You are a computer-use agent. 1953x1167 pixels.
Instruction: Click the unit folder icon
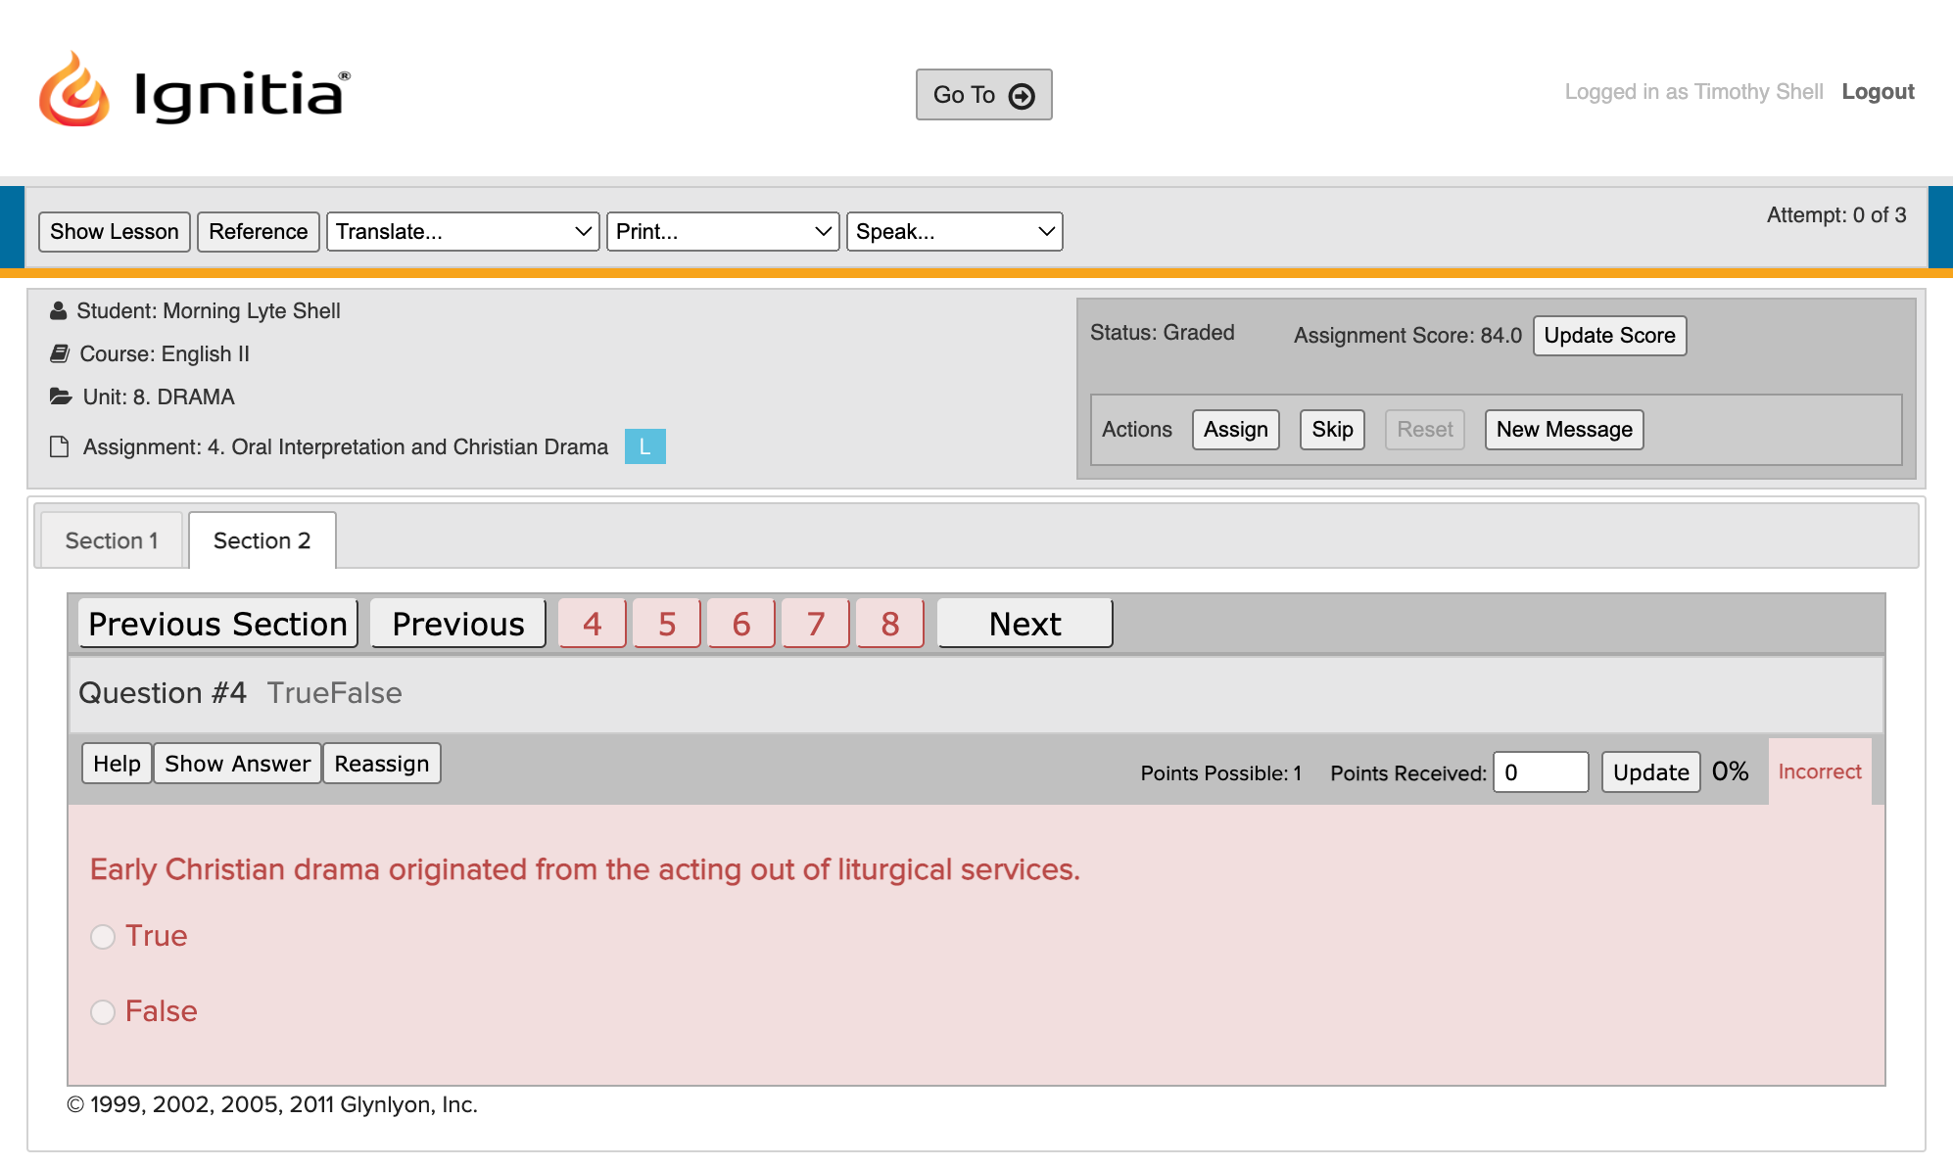point(61,397)
